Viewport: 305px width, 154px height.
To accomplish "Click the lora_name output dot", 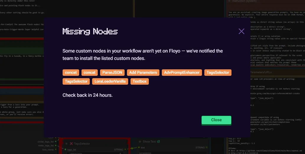I will (56, 150).
